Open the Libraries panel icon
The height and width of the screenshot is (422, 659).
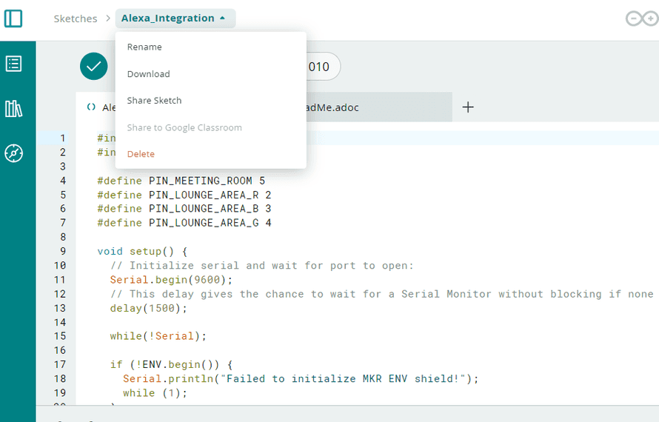13,109
